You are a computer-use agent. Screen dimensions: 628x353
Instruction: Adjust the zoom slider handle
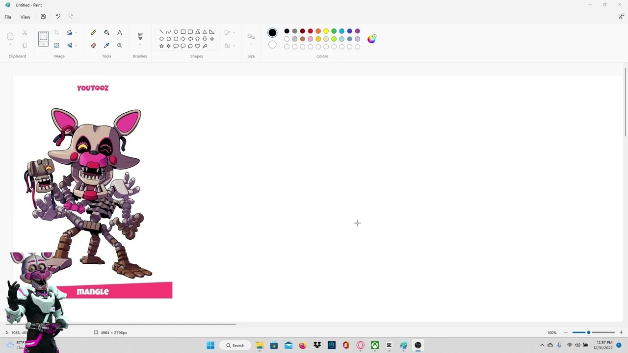(588, 332)
